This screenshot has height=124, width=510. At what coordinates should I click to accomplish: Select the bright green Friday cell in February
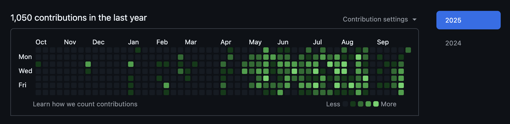coord(166,85)
